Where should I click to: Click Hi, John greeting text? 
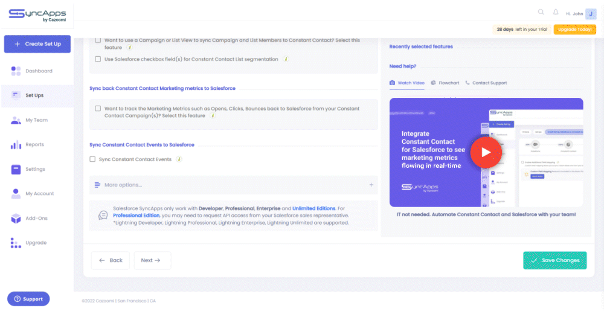pos(574,14)
